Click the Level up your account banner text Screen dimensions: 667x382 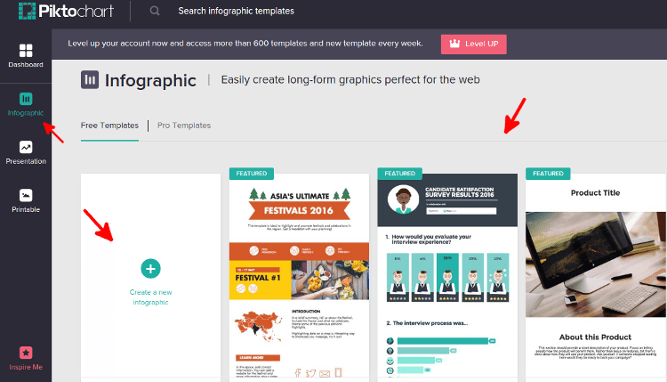(245, 44)
